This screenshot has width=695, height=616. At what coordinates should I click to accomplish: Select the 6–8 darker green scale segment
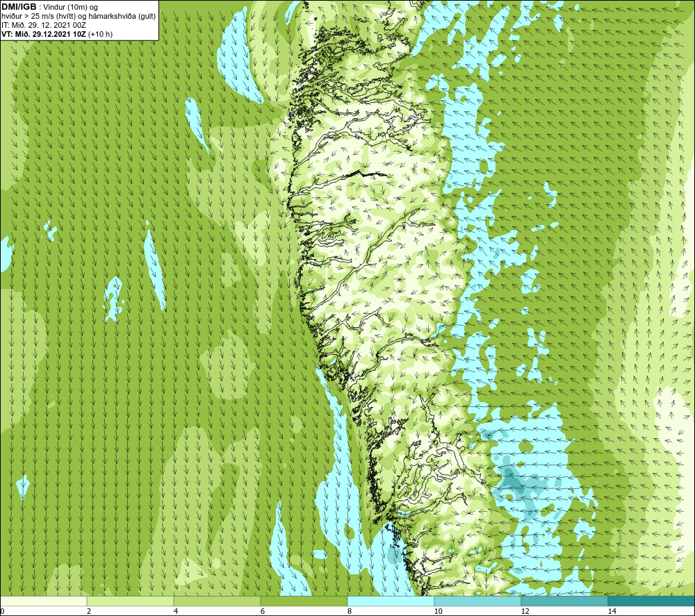(304, 601)
